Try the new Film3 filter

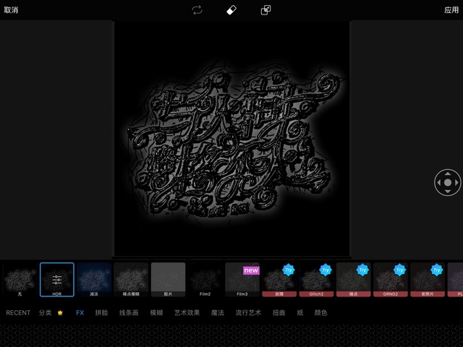[x=242, y=279]
